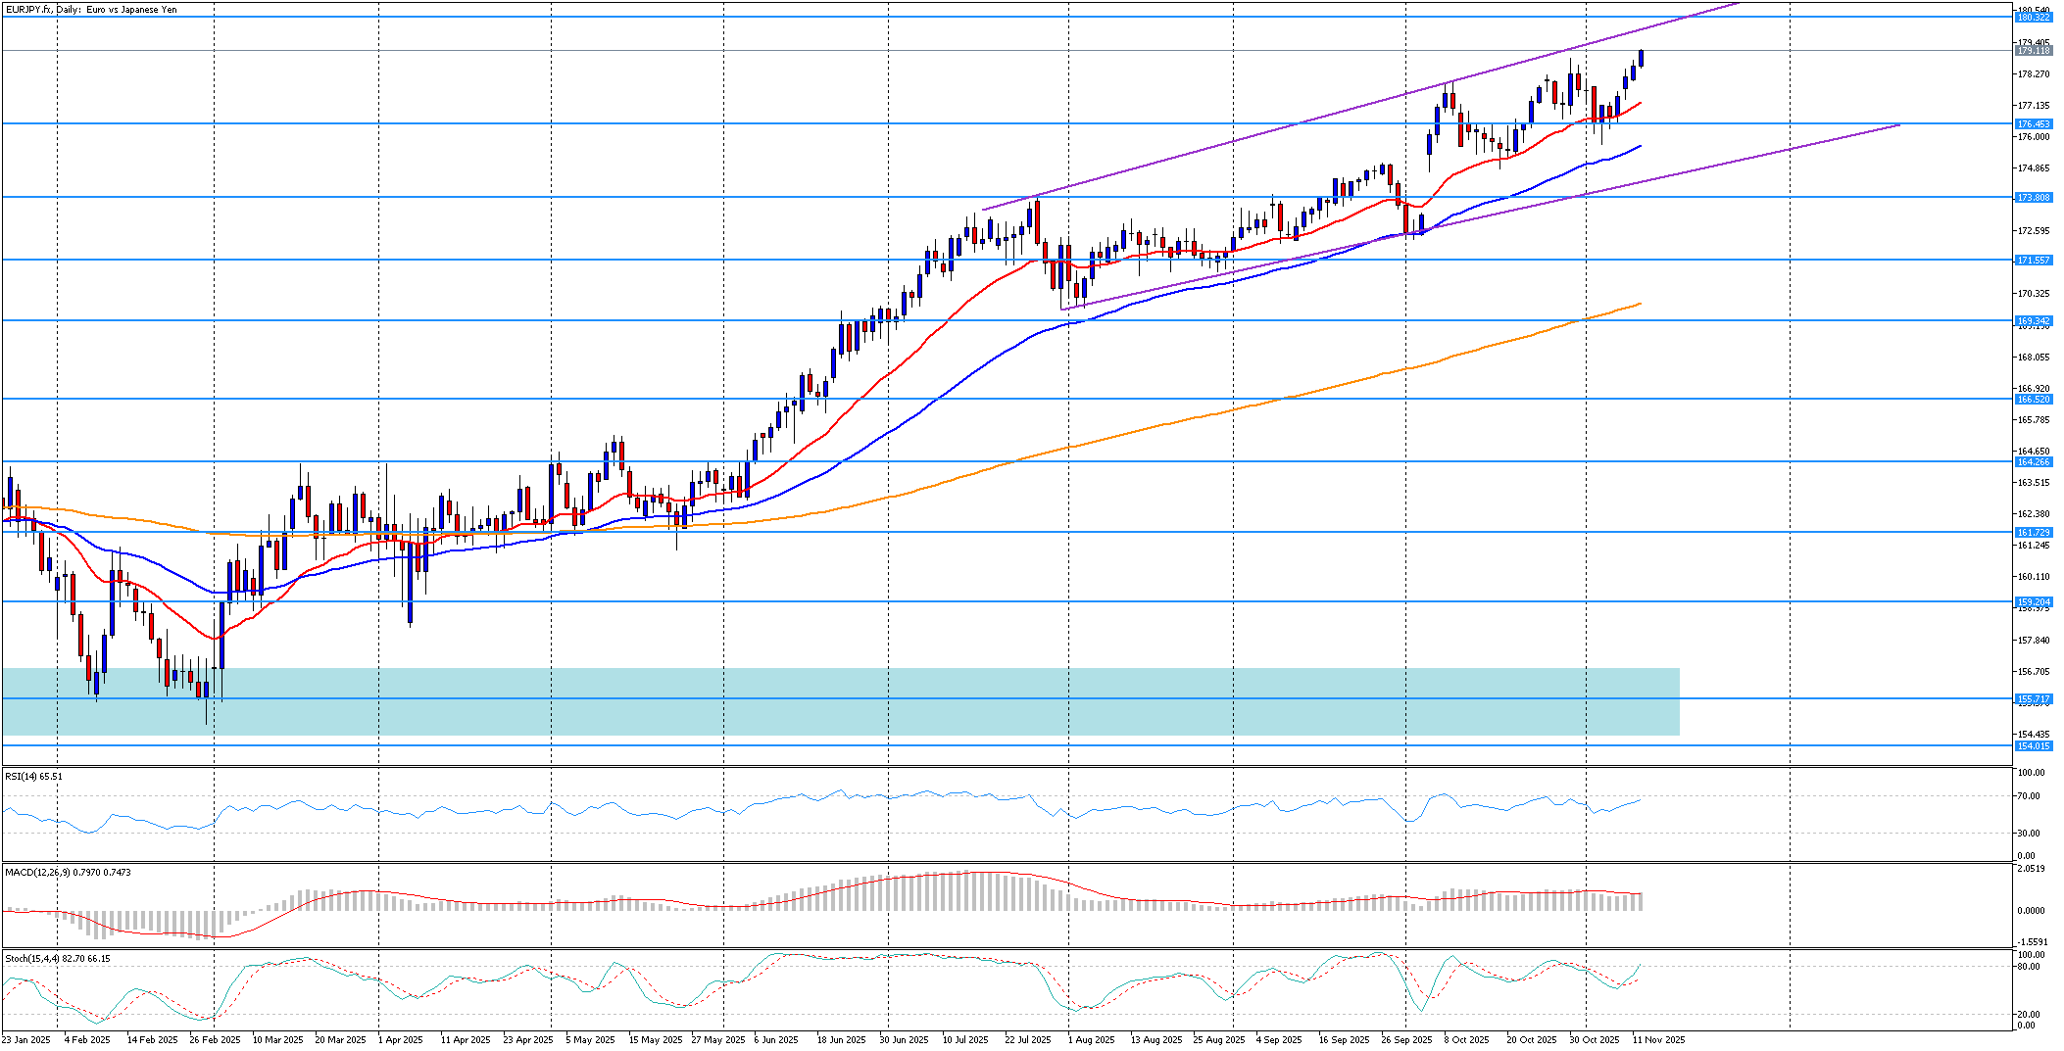Select the 26 Feb 2025 date label
Screen dimensions: 2064x1051
215,1040
